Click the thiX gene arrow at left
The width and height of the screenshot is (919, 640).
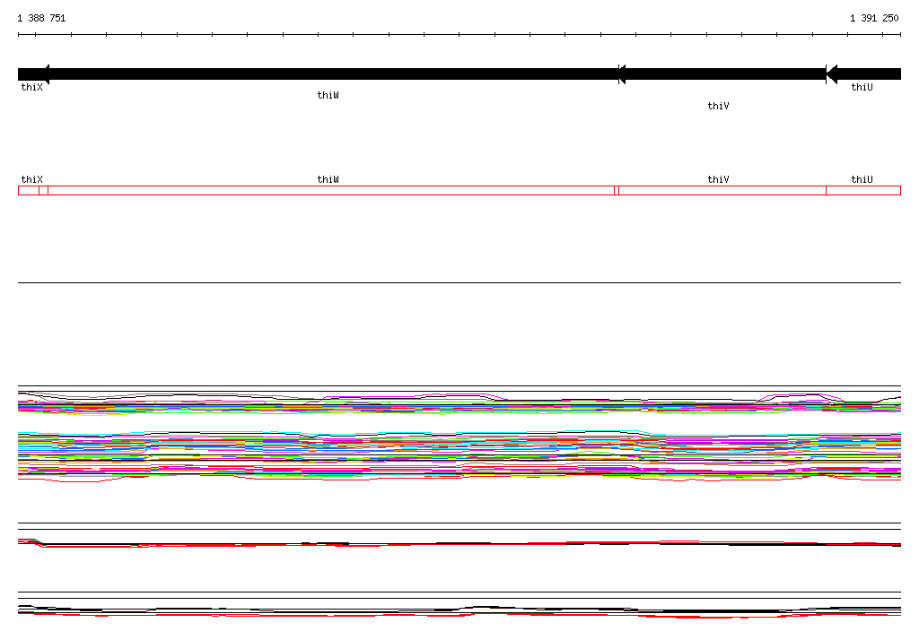point(33,74)
